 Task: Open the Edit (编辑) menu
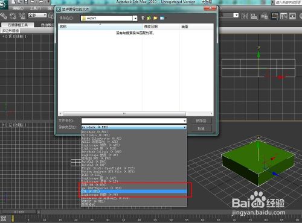pos(18,8)
